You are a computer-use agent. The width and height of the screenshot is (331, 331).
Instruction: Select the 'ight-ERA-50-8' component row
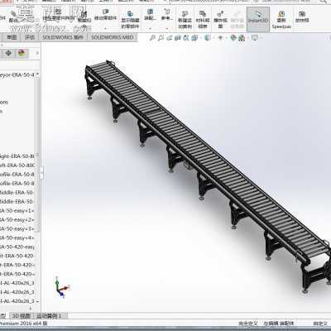tap(17, 156)
